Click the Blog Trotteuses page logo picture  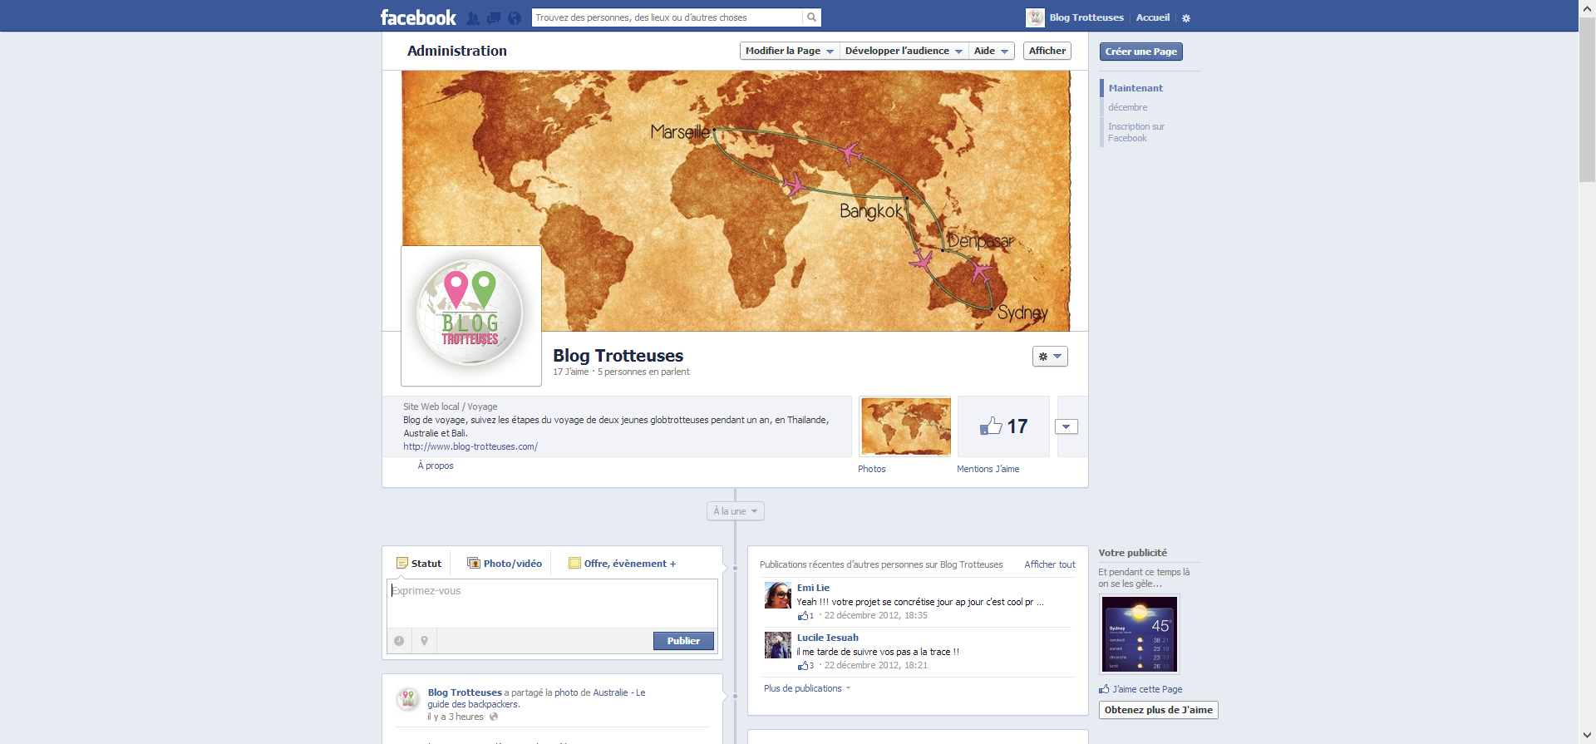click(x=471, y=316)
